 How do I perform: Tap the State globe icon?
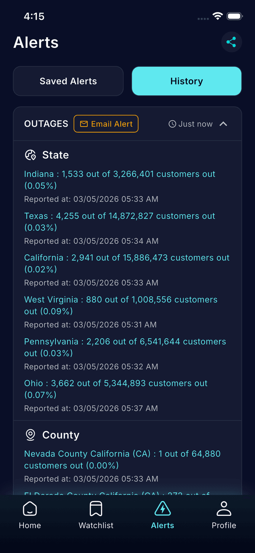point(31,155)
